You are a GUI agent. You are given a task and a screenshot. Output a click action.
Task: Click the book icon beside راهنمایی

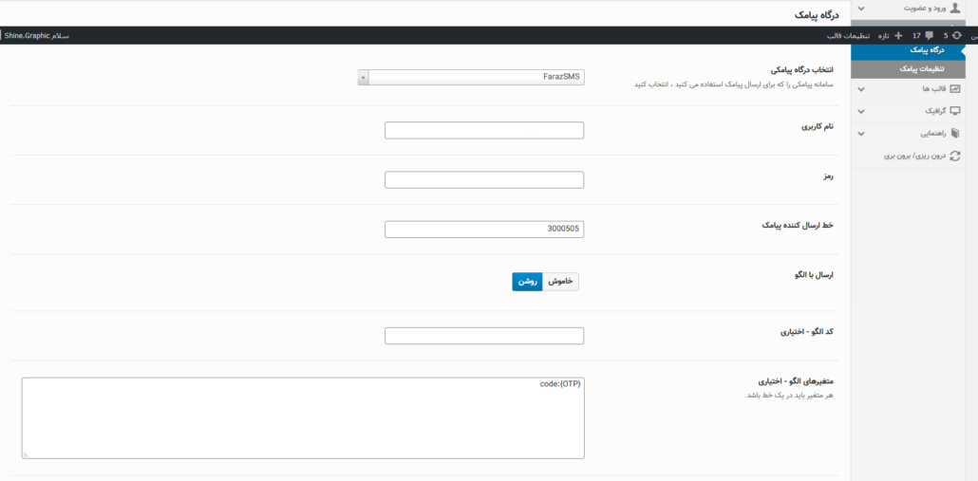pos(955,134)
